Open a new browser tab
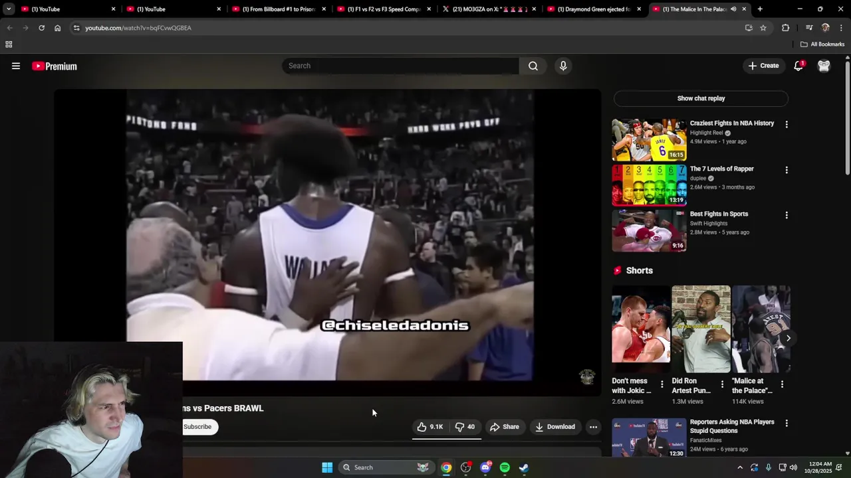This screenshot has height=478, width=851. coord(760,9)
